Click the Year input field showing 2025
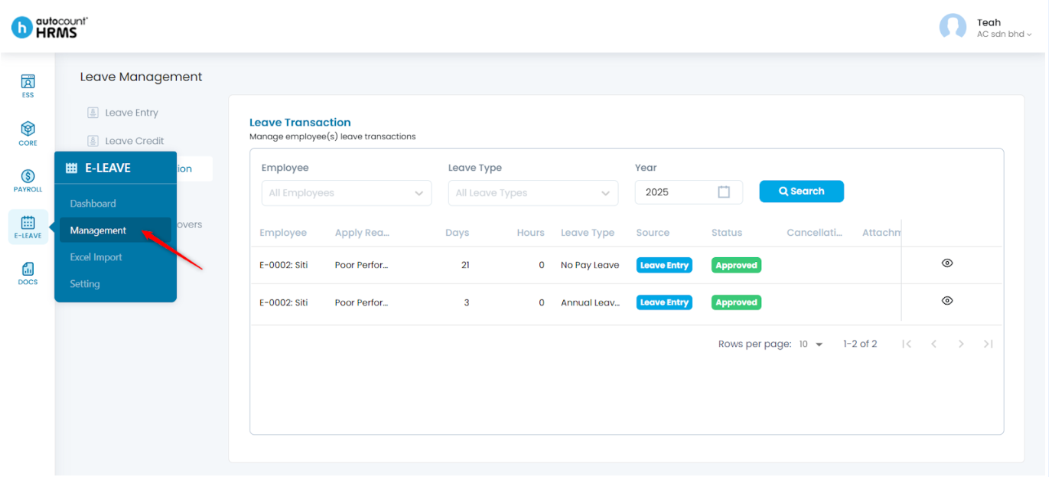This screenshot has height=477, width=1049. click(x=689, y=192)
